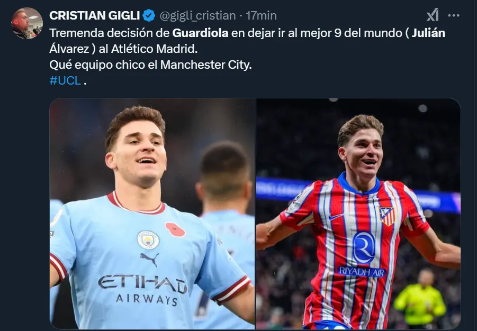This screenshot has width=477, height=331.
Task: Click the blue verified badge
Action: [x=149, y=15]
